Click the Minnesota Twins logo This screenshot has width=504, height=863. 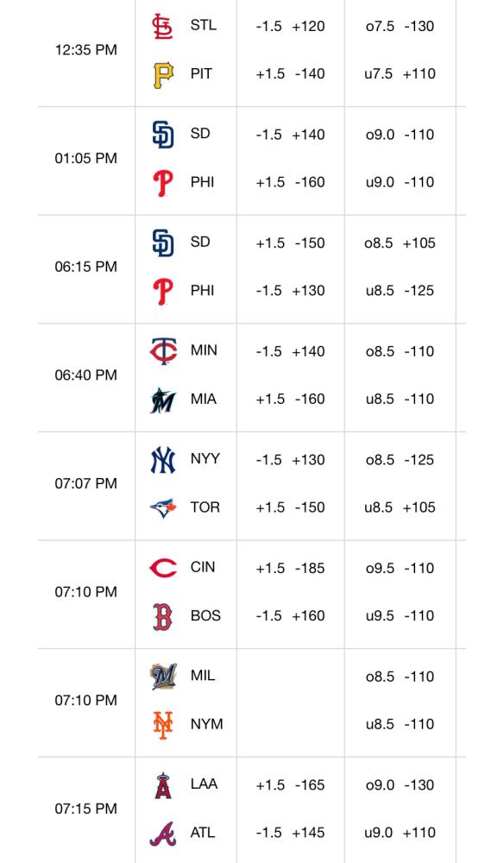pos(163,351)
